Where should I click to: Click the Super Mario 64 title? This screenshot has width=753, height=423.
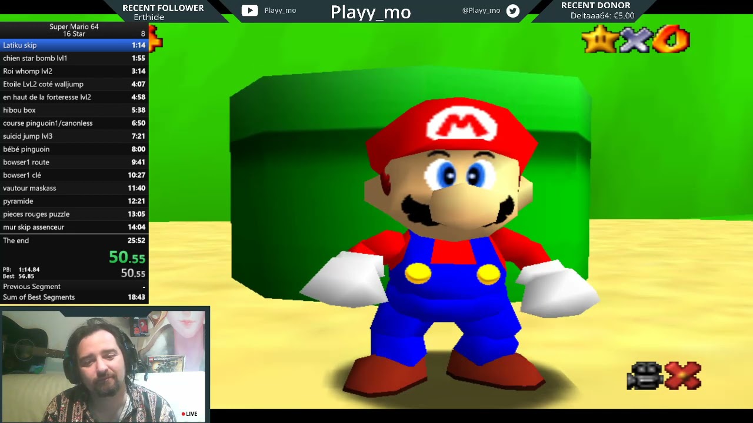click(x=74, y=26)
